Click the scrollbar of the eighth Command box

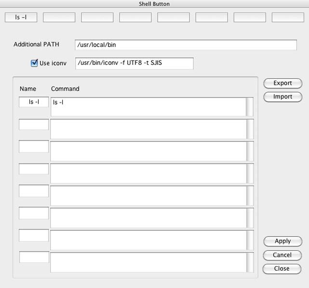[250, 262]
